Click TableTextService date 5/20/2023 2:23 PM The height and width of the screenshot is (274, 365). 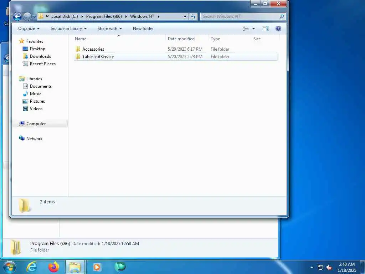pos(185,57)
